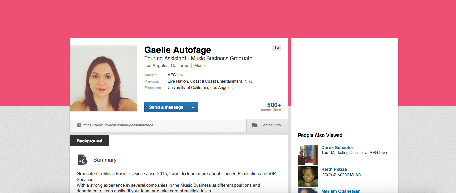Open Mariam Oganesian's profile link

[341, 191]
